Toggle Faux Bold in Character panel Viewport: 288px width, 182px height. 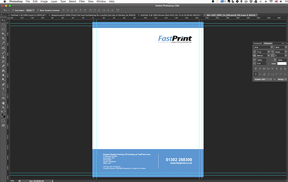click(x=256, y=69)
